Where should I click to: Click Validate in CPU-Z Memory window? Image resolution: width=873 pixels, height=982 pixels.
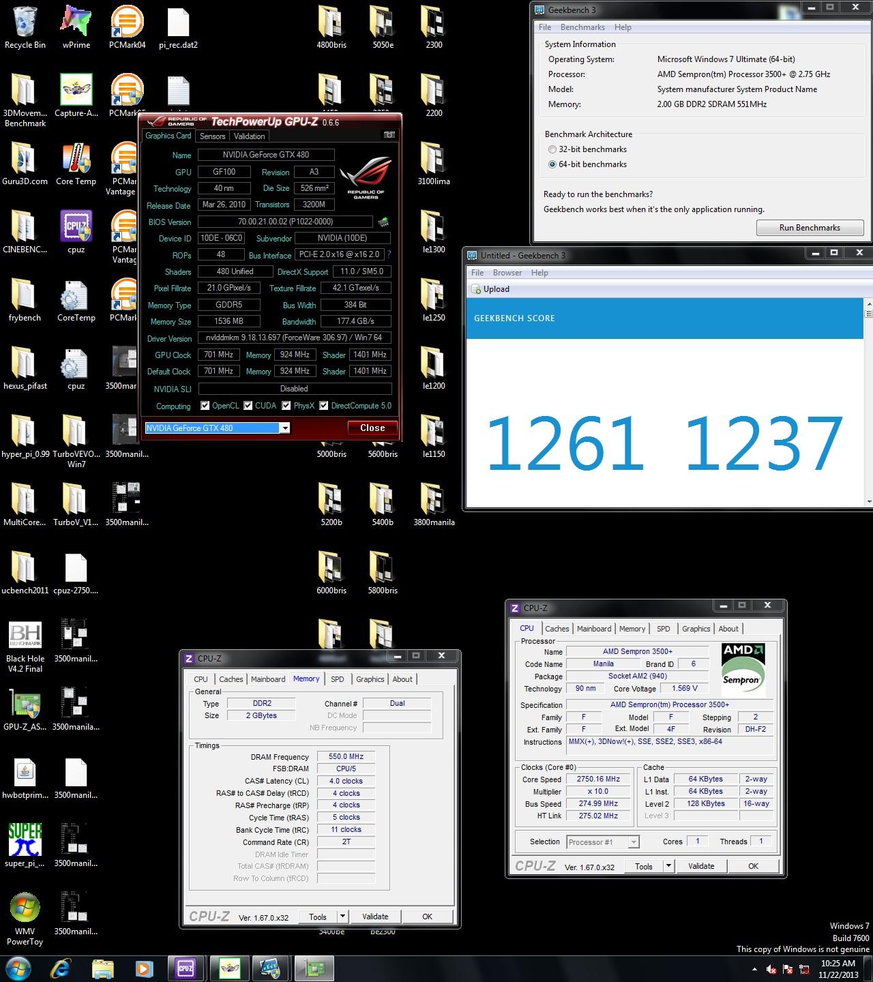pos(375,917)
